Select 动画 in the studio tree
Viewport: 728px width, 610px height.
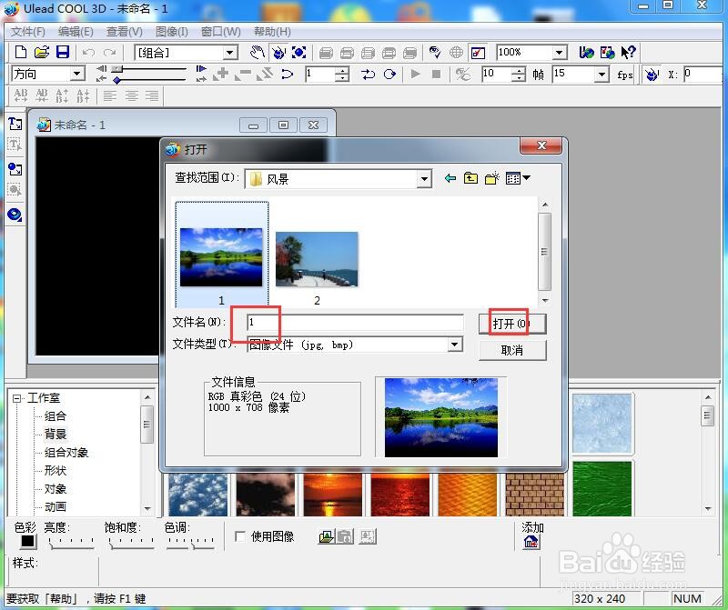[56, 507]
